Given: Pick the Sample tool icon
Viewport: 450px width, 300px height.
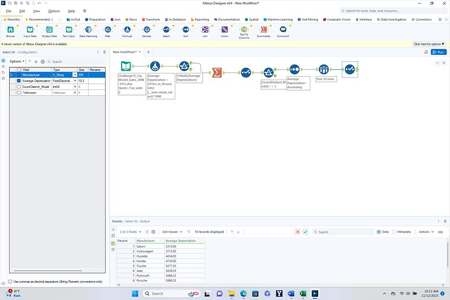Looking at the screenshot, I should pos(147,29).
